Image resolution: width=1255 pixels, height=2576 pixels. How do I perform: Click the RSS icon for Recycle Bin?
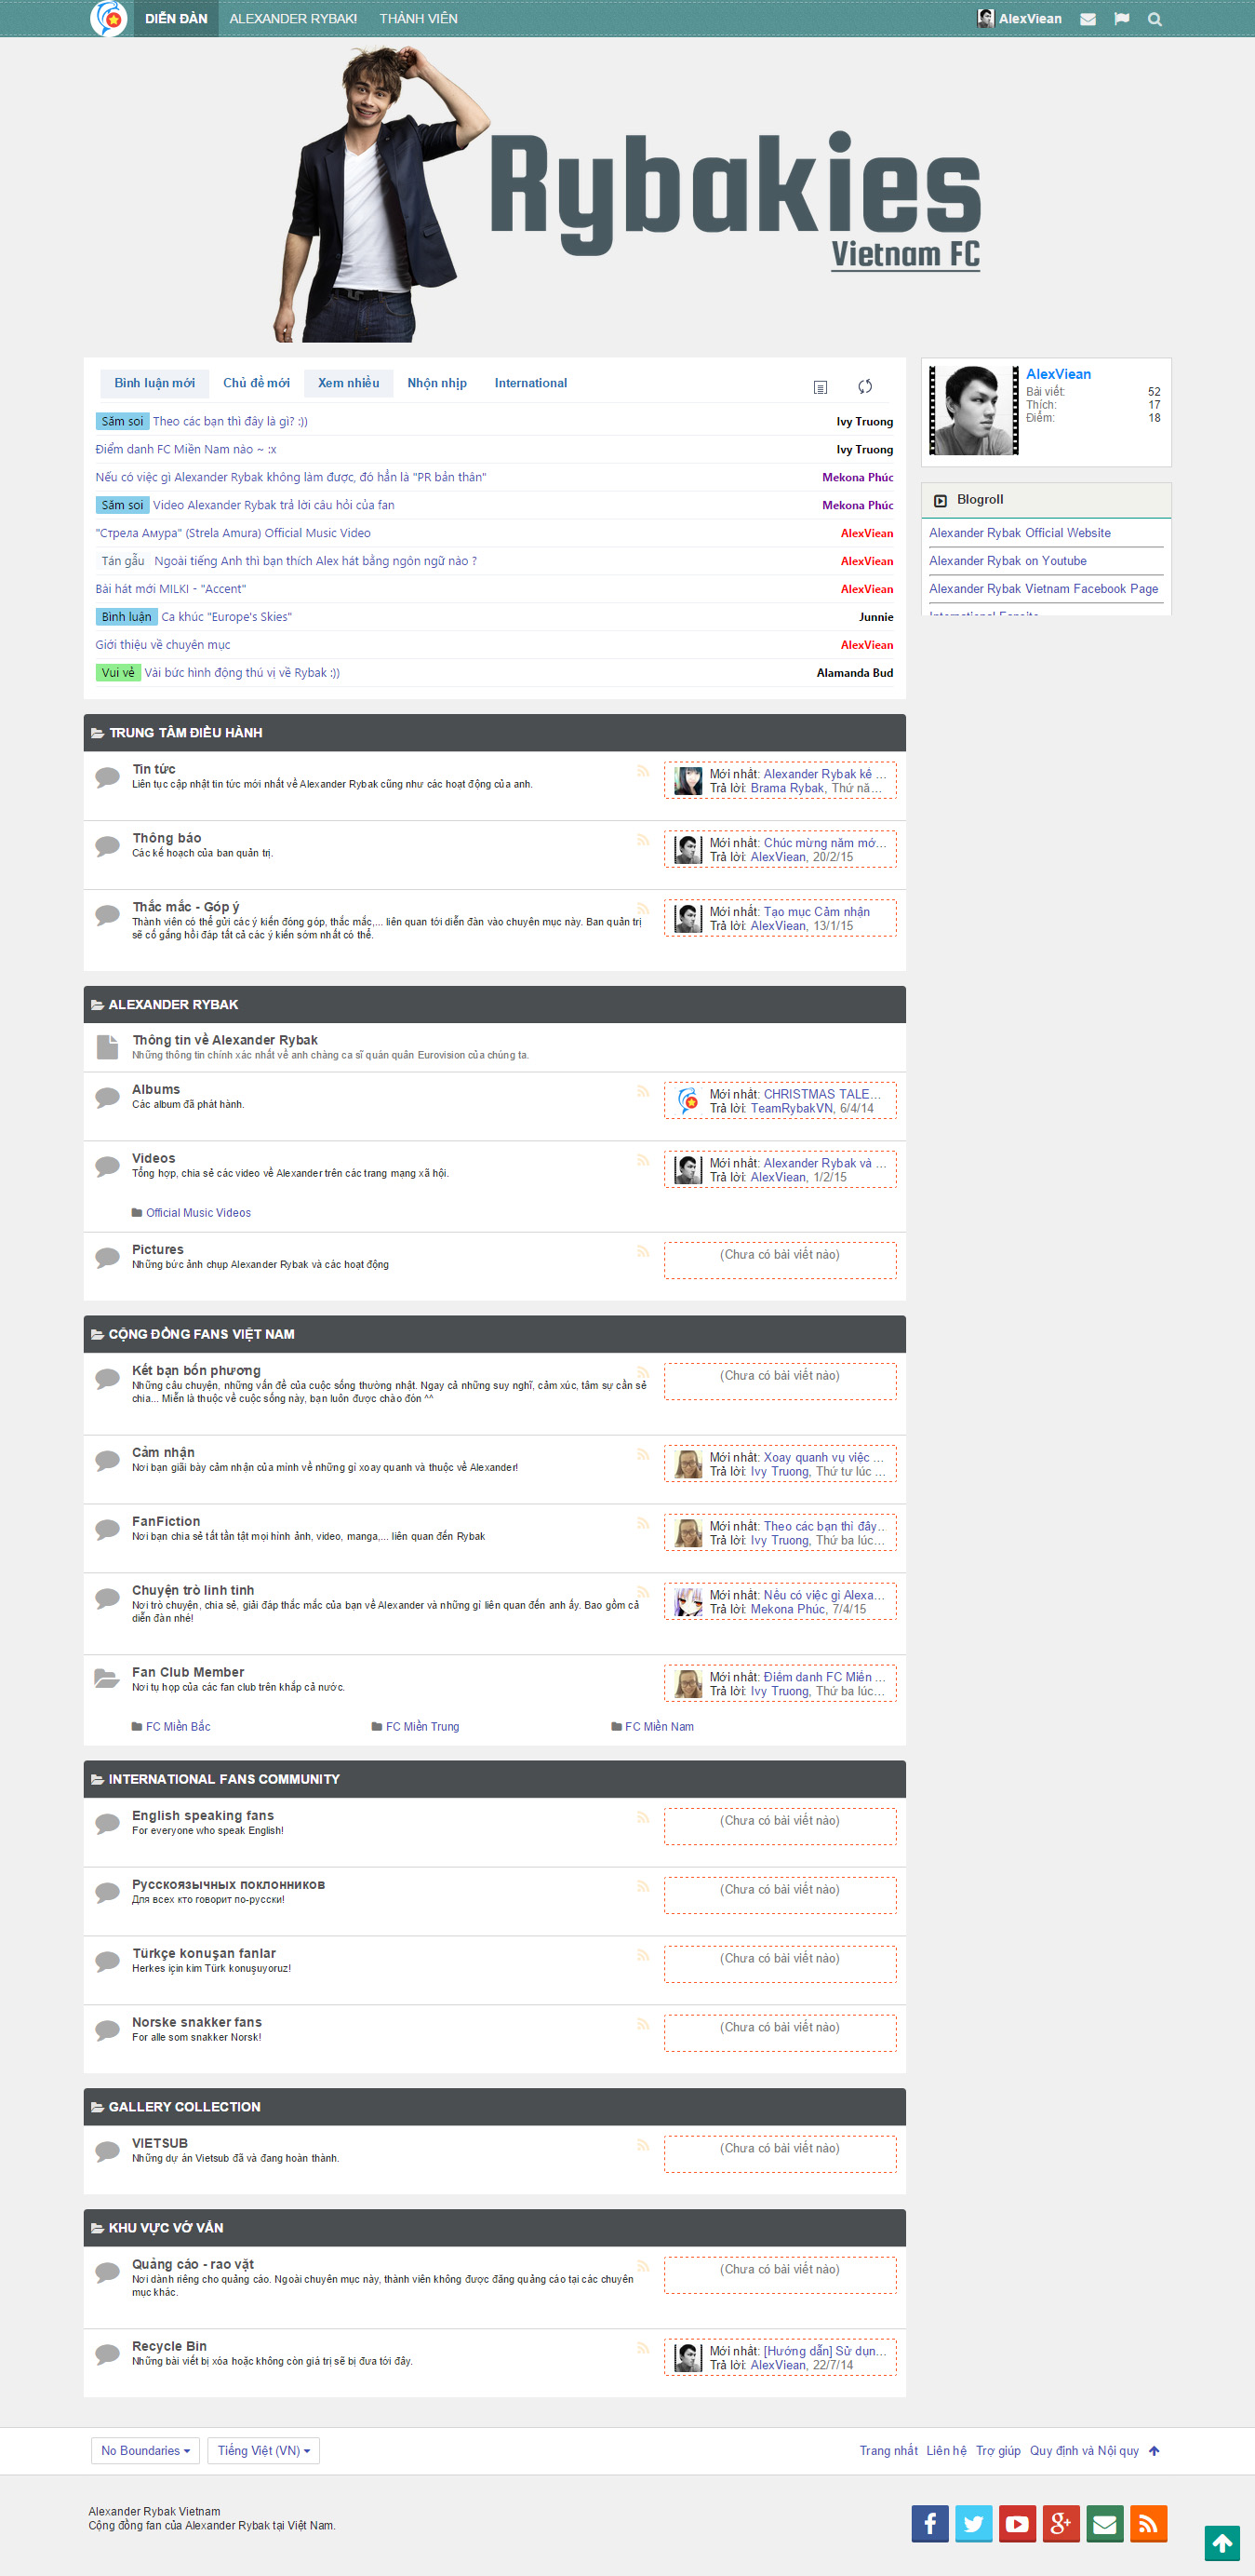tap(643, 2348)
